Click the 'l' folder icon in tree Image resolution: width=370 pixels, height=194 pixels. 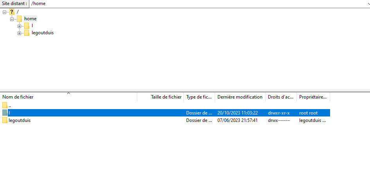(x=27, y=26)
